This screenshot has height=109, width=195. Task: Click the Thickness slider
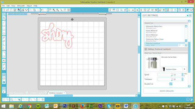tap(165, 79)
